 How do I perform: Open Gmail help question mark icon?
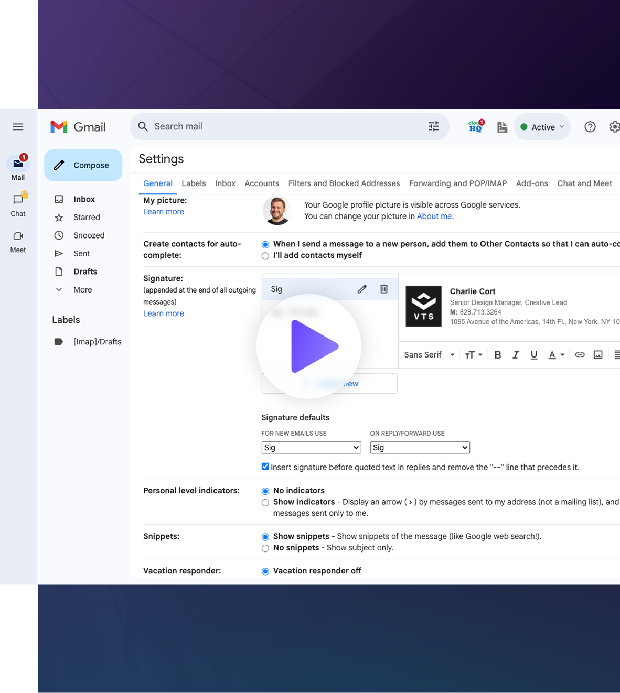(590, 127)
